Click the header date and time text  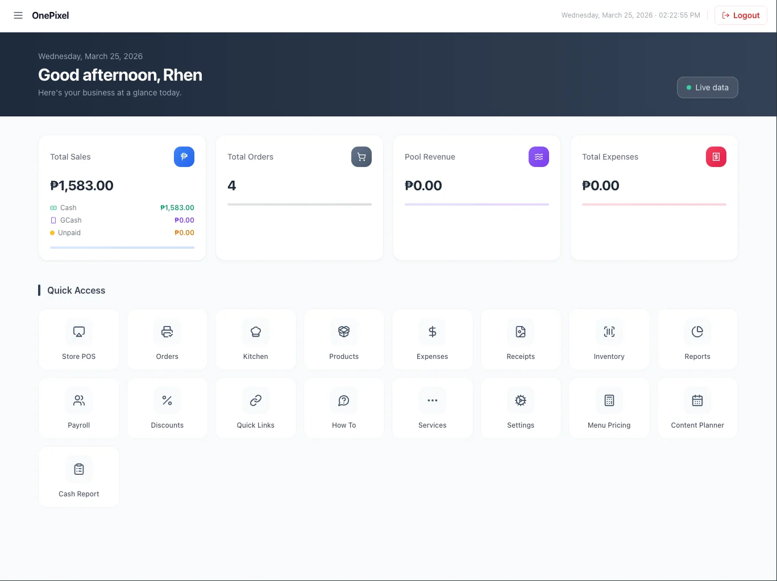coord(631,15)
